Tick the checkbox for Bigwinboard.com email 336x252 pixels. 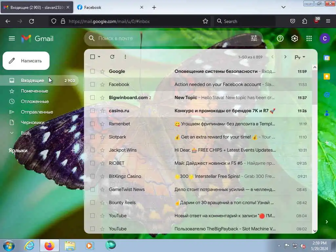(93, 97)
